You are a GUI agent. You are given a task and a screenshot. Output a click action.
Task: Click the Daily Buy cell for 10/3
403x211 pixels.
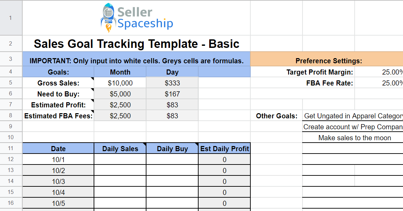[x=172, y=181]
